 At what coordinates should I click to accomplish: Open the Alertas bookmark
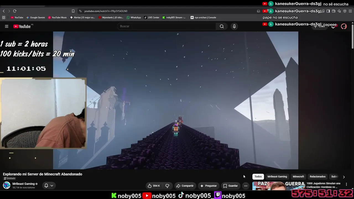[82, 17]
